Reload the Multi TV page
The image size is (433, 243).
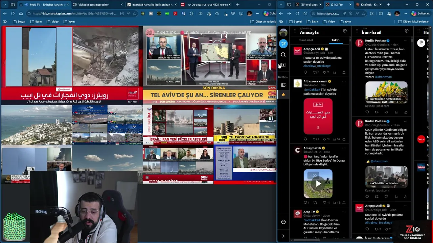coord(13,13)
